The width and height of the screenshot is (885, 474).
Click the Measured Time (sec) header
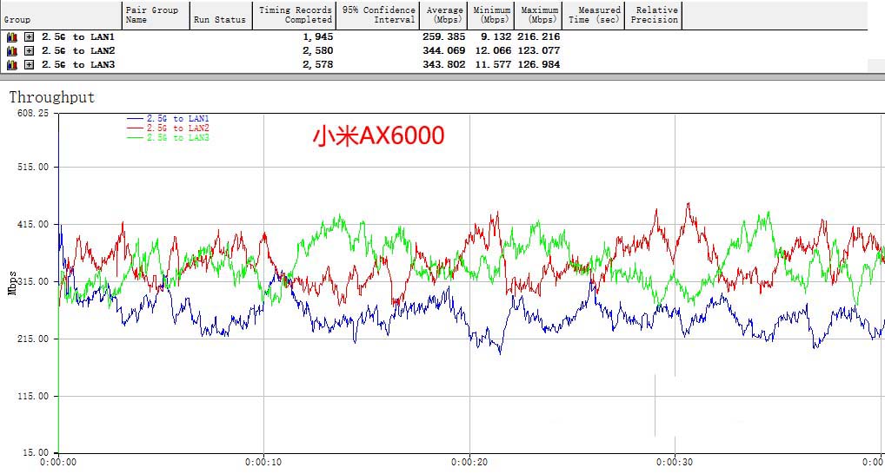pos(593,16)
